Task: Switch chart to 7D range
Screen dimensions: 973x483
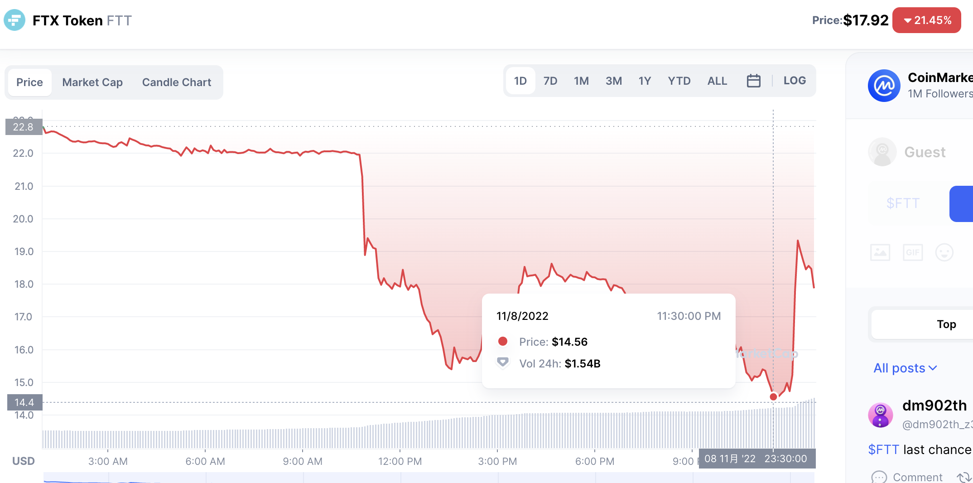Action: tap(550, 81)
